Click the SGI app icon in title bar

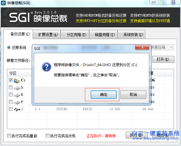click(x=3, y=3)
